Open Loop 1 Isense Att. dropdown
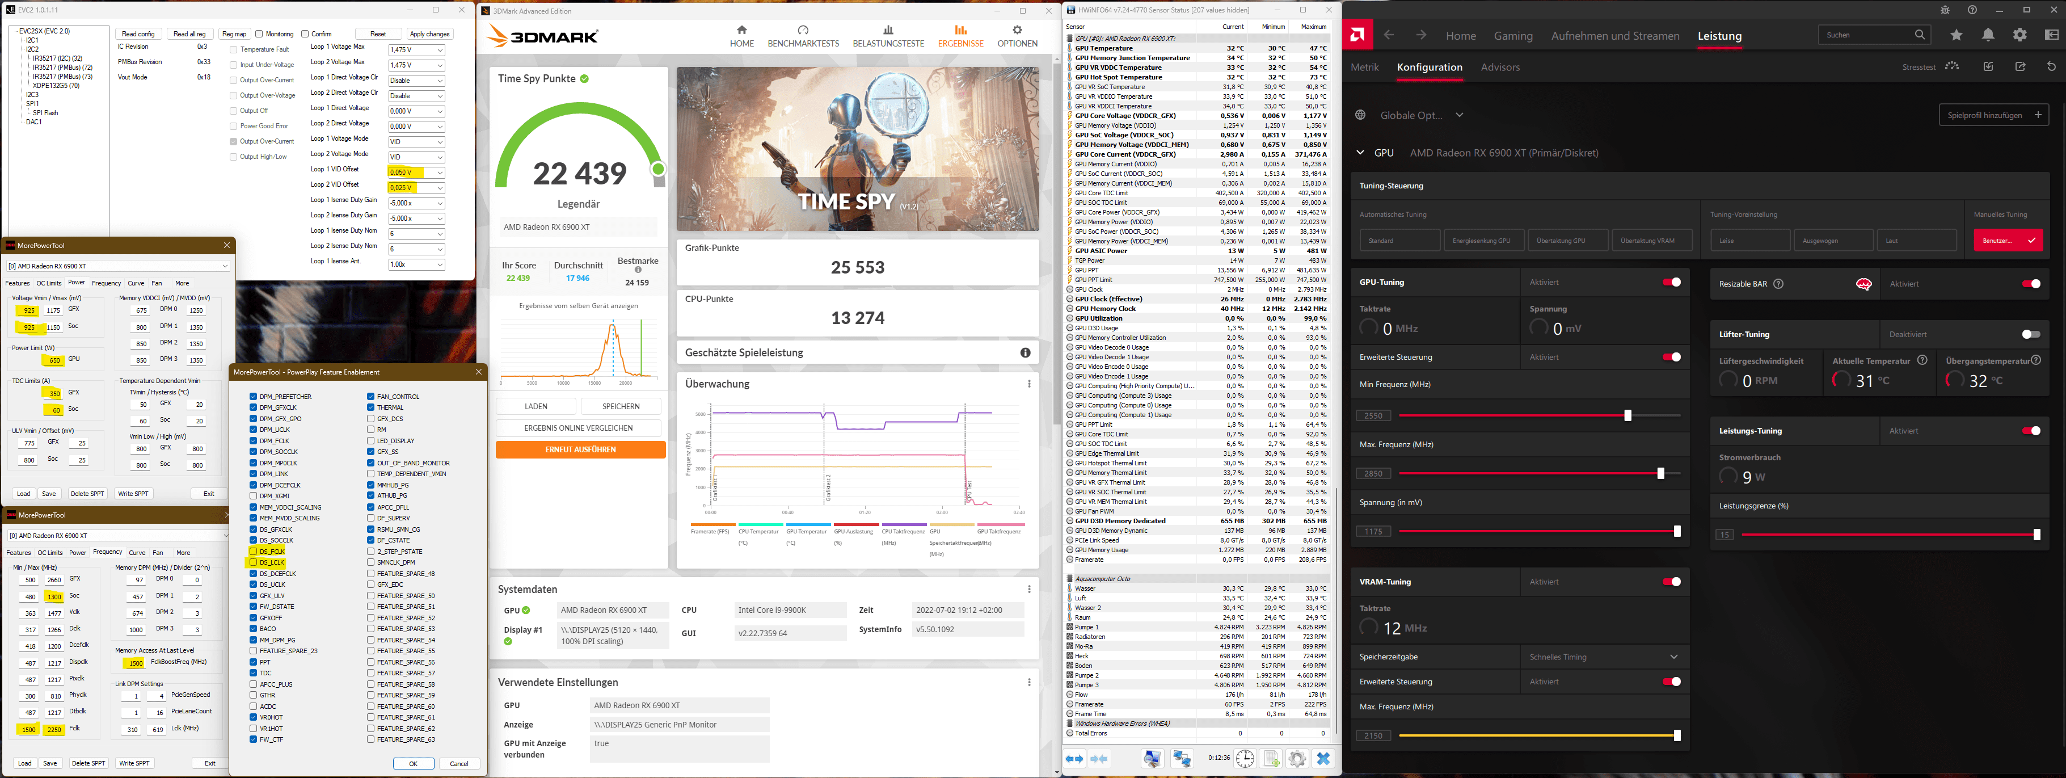The height and width of the screenshot is (778, 2066). (440, 264)
